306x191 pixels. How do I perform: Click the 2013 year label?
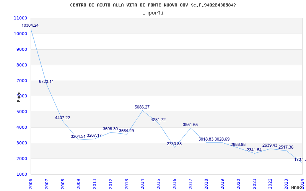(x=127, y=183)
